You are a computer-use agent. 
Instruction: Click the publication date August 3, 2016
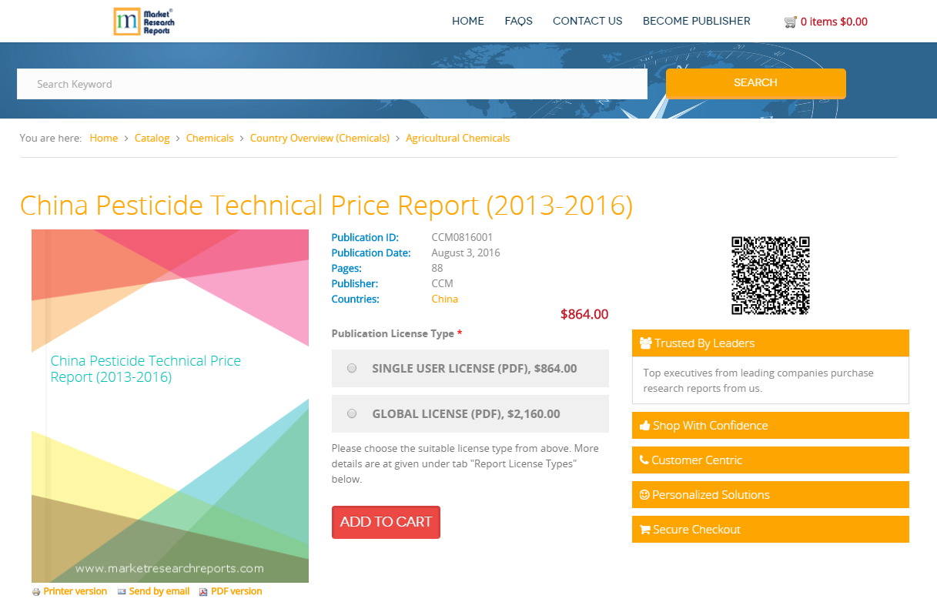pyautogui.click(x=466, y=253)
